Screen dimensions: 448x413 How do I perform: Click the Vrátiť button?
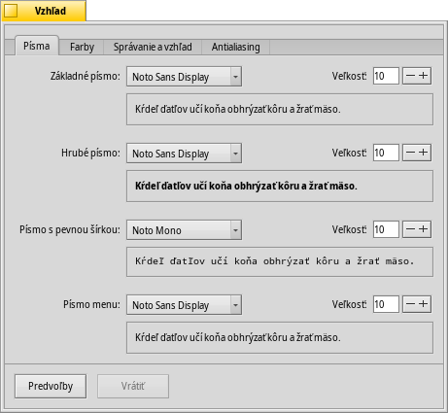click(133, 386)
